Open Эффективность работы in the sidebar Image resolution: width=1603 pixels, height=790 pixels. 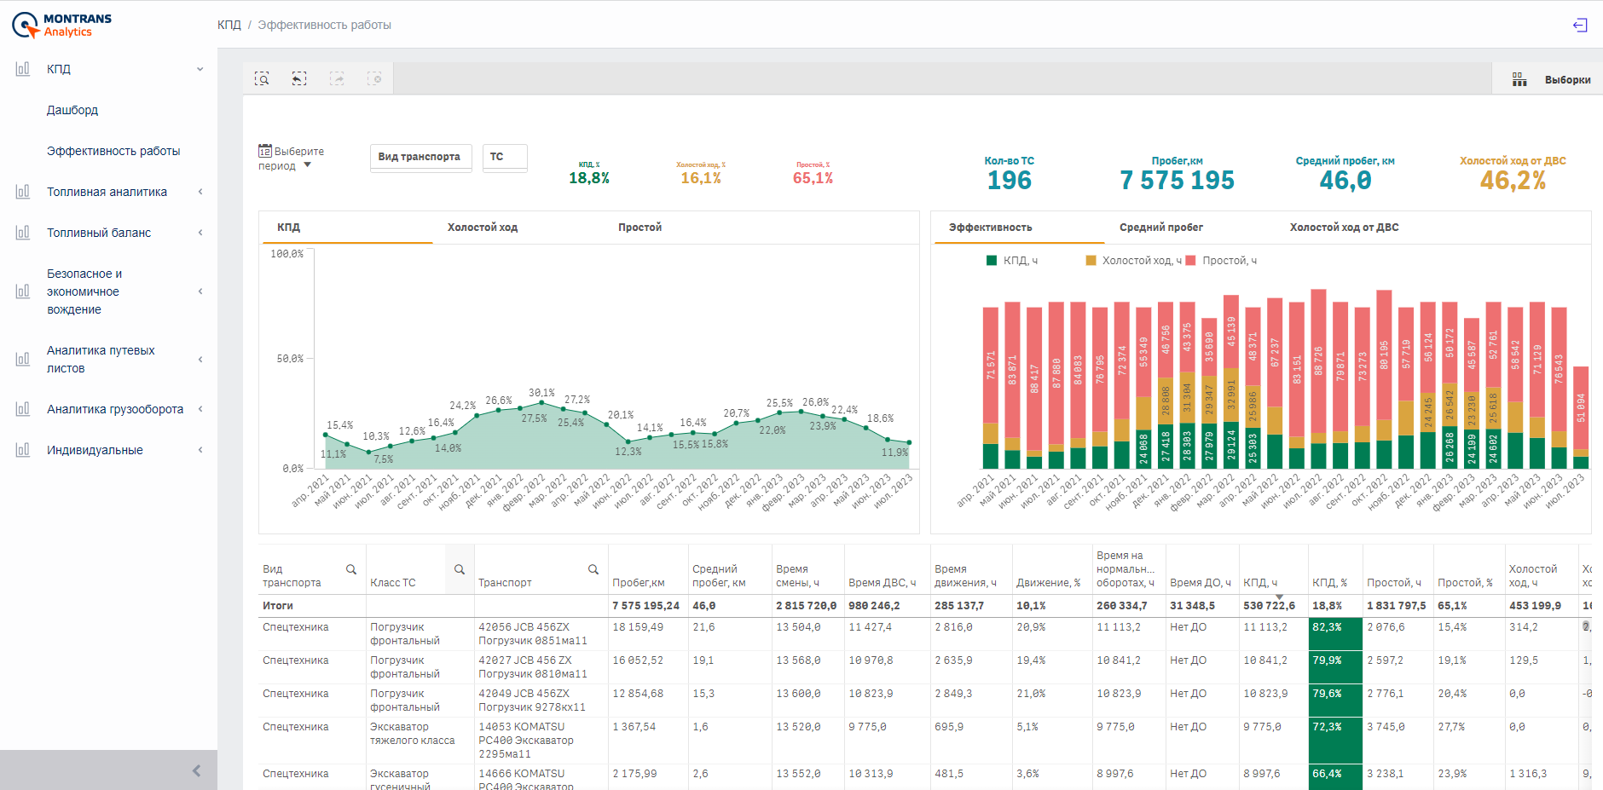113,151
